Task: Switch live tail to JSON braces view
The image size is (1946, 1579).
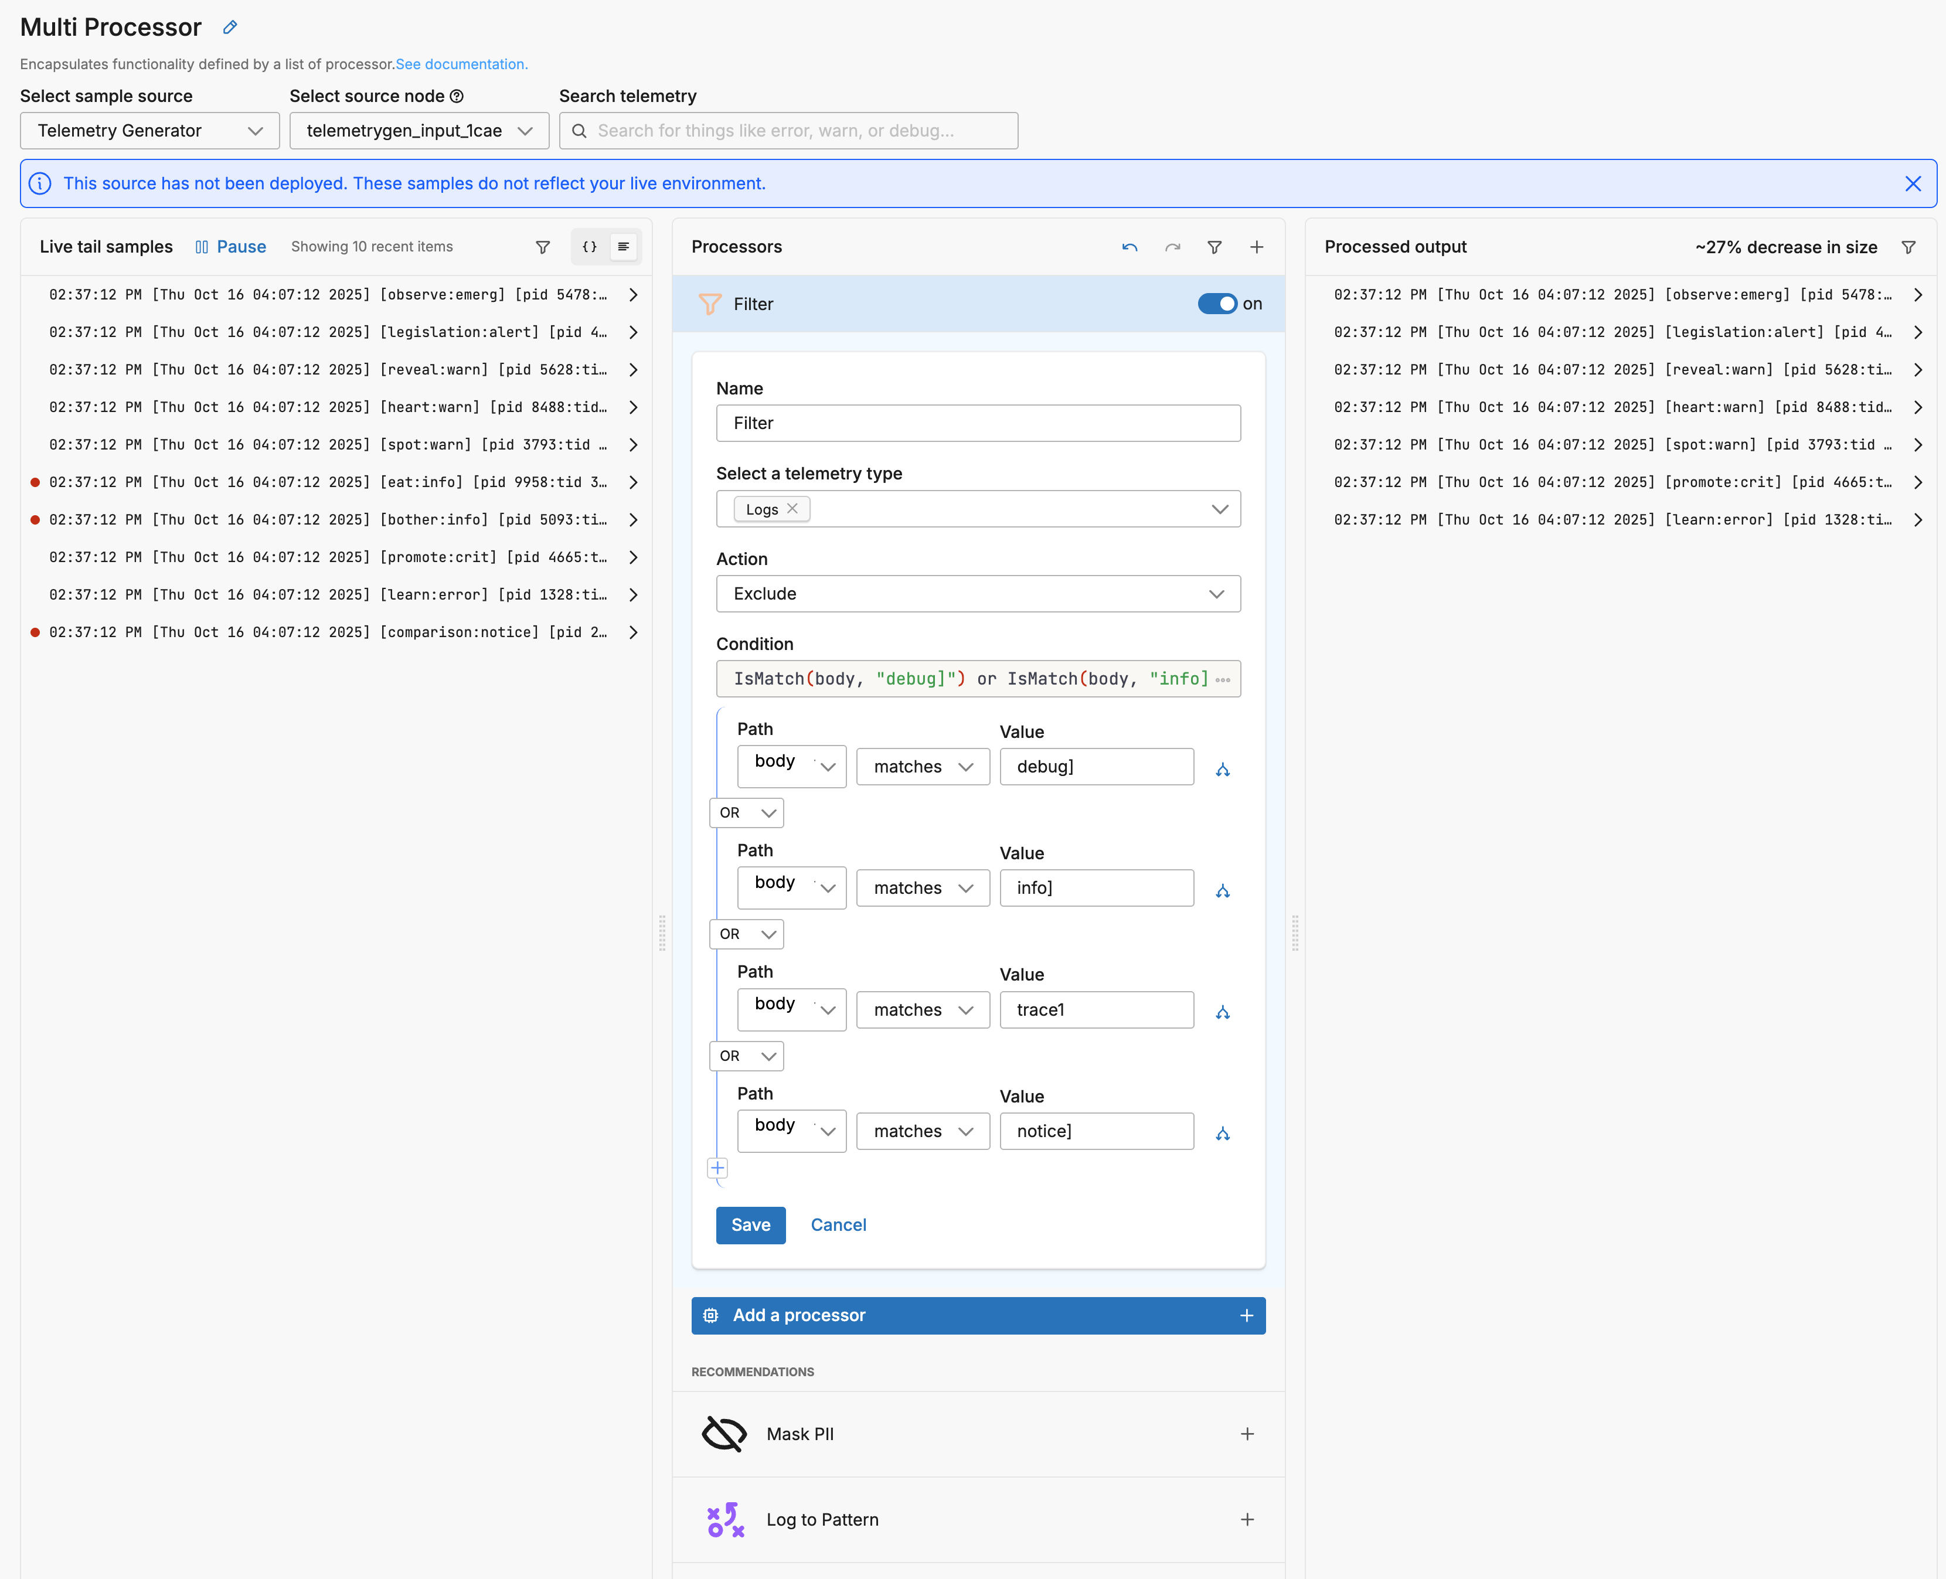Action: 589,247
